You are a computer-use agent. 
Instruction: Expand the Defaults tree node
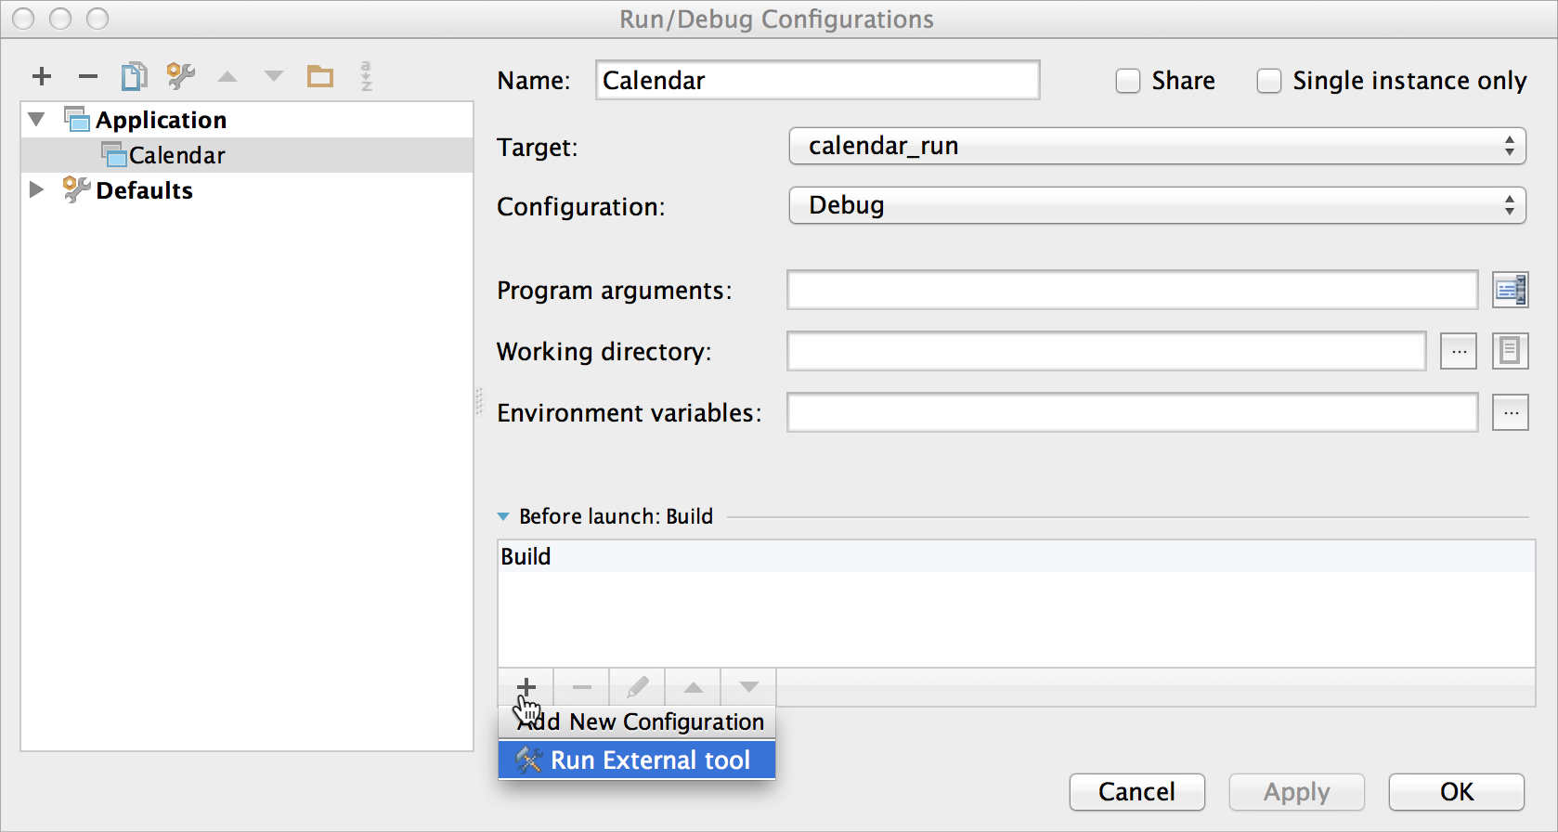37,190
